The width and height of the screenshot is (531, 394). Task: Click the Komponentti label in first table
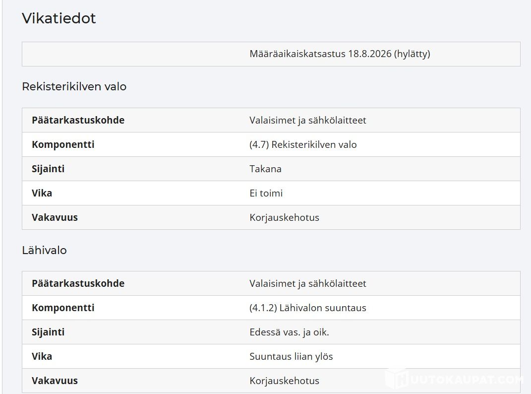(63, 145)
